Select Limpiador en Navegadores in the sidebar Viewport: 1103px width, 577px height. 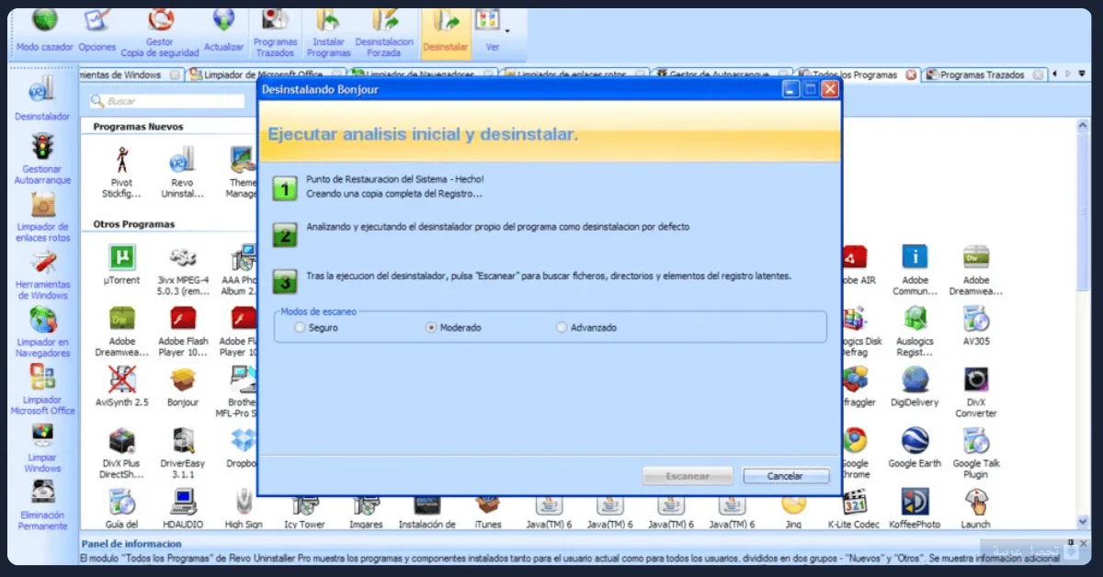42,333
